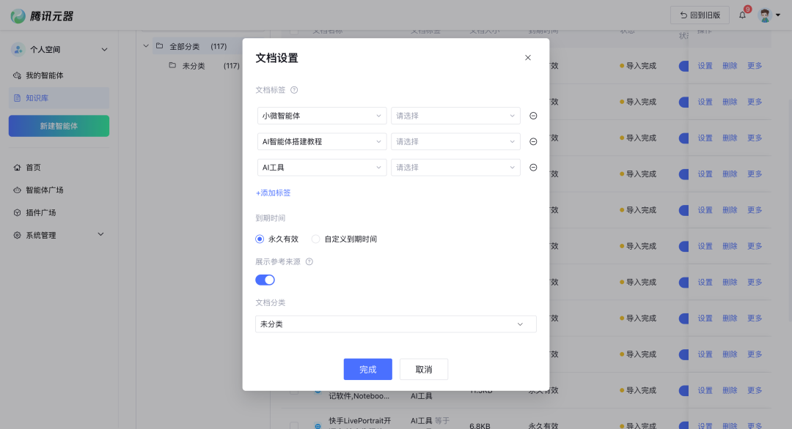Image resolution: width=792 pixels, height=429 pixels.
Task: Click the 未分类 folder icon
Action: [x=173, y=66]
